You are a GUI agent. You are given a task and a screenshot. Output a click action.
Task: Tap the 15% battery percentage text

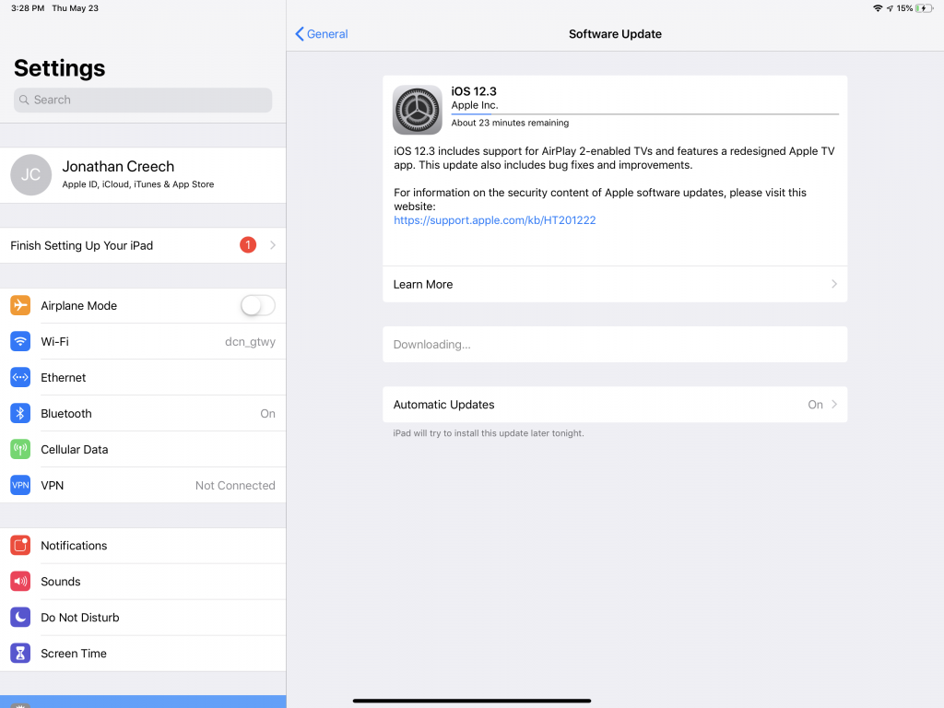[x=904, y=8]
